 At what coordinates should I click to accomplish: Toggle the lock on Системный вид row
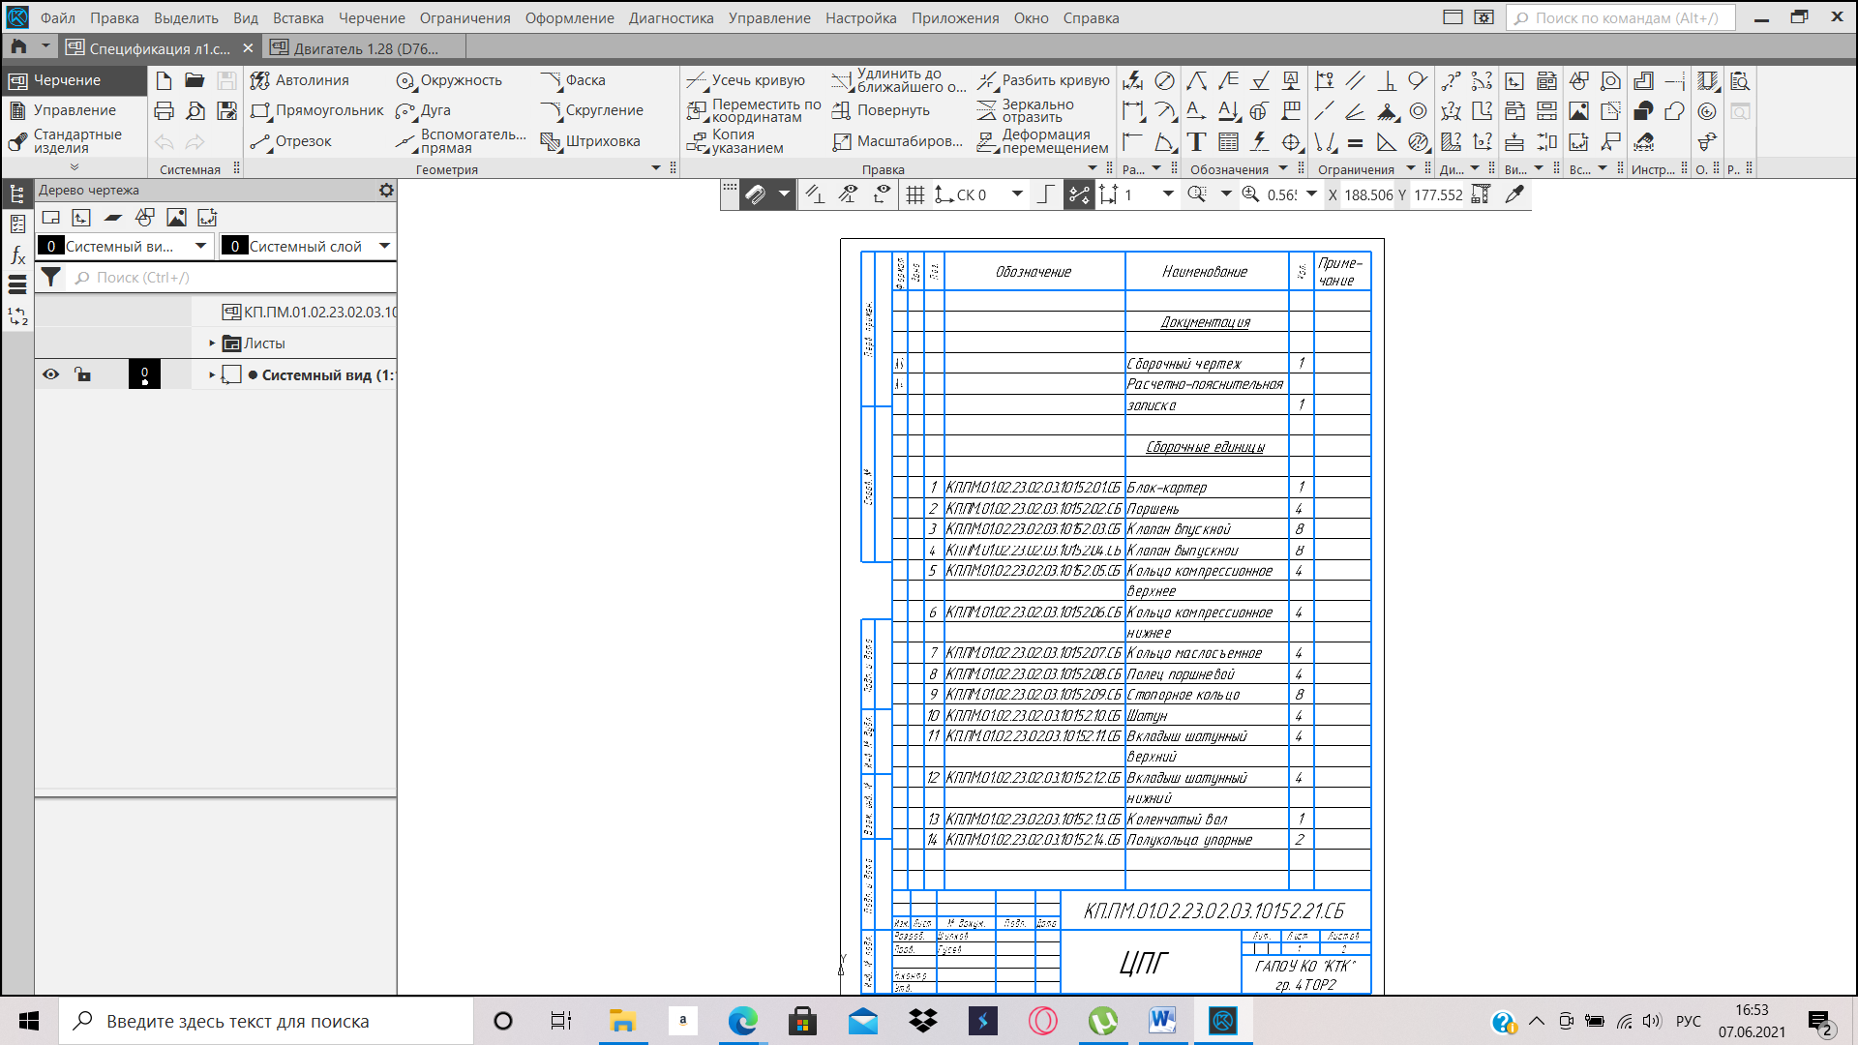83,374
